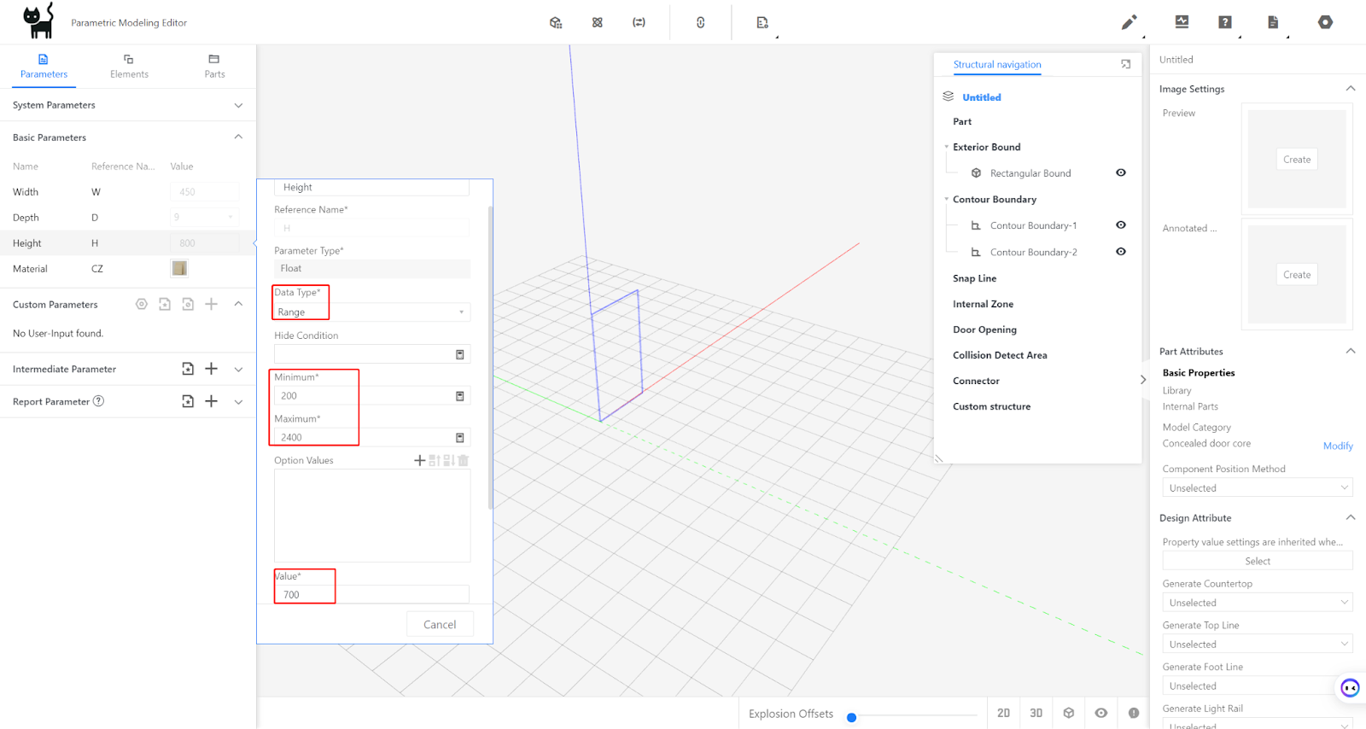Viewport: 1366px width, 729px height.
Task: Add an option value with the plus icon
Action: coord(419,460)
